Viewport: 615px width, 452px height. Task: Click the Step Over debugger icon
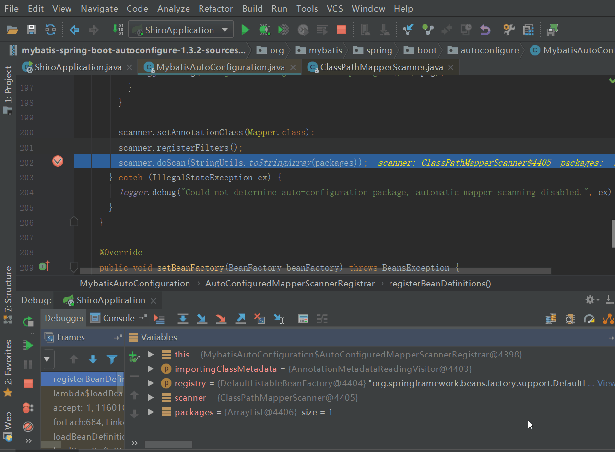(182, 319)
